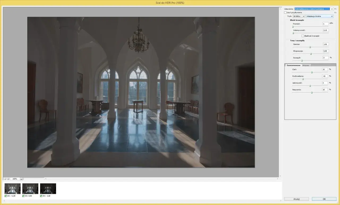Image resolution: width=340 pixels, height=205 pixels.
Task: Click the Ekspozycja value field
Action: click(325, 51)
